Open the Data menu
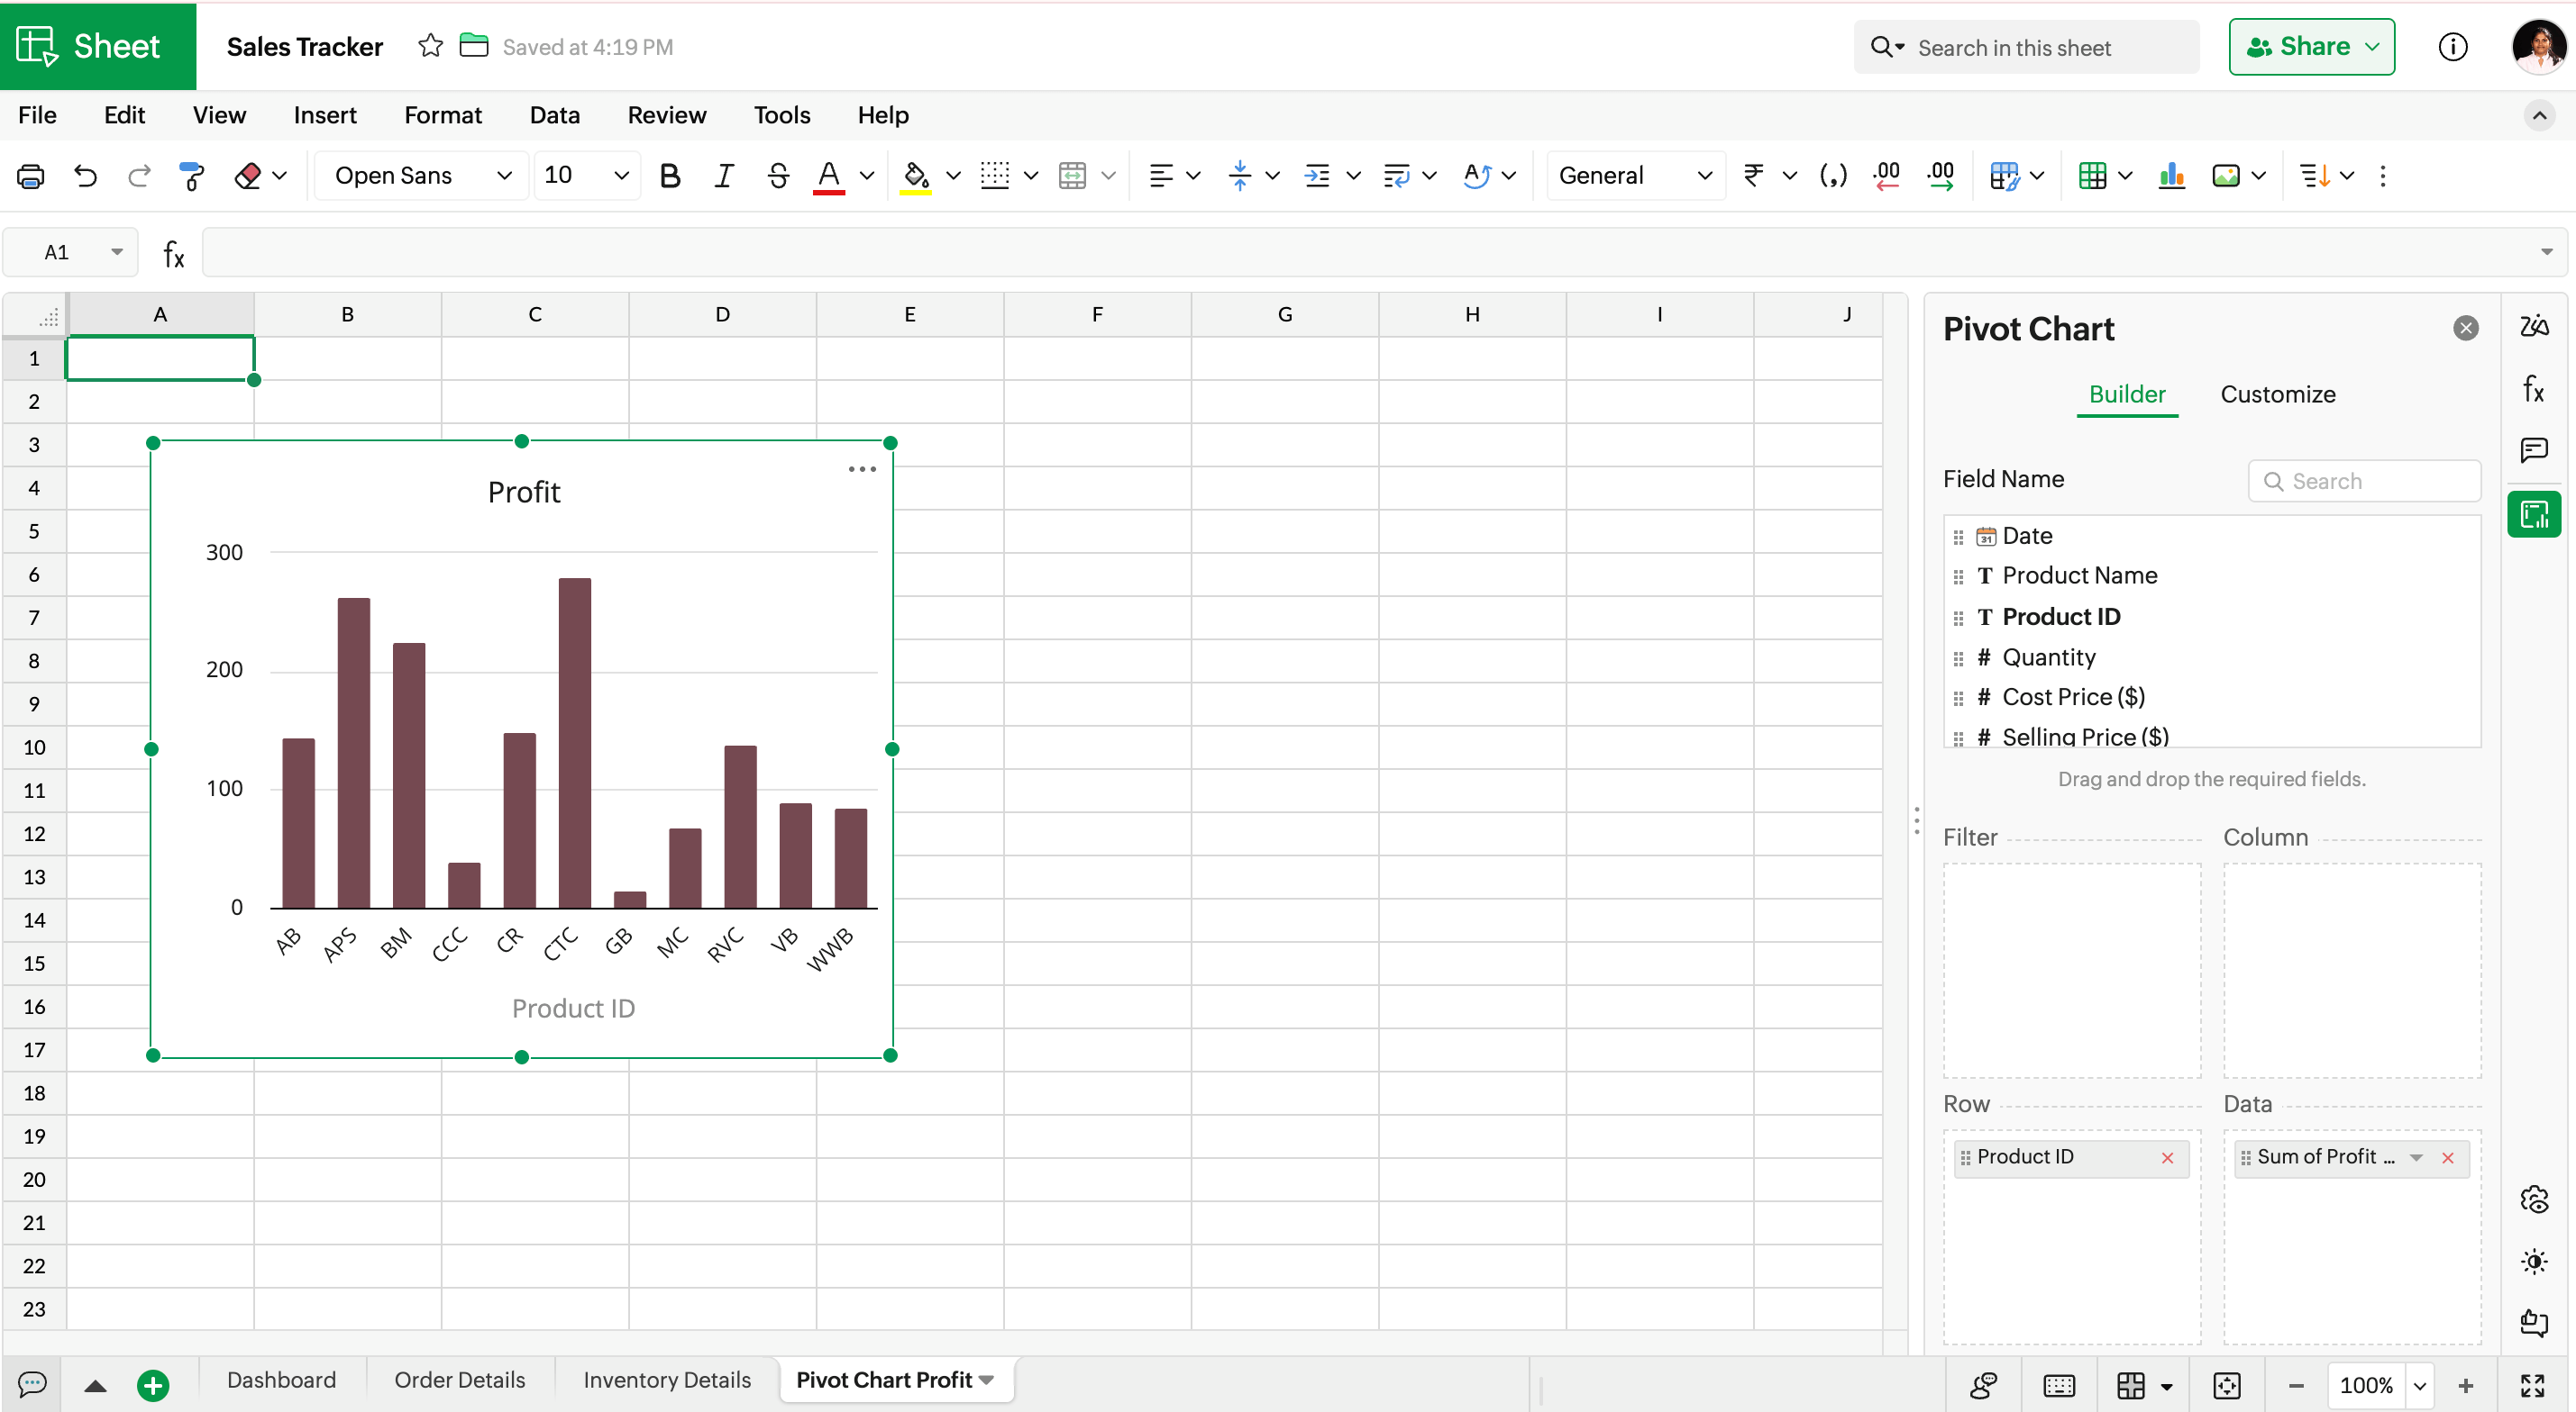 click(x=554, y=115)
